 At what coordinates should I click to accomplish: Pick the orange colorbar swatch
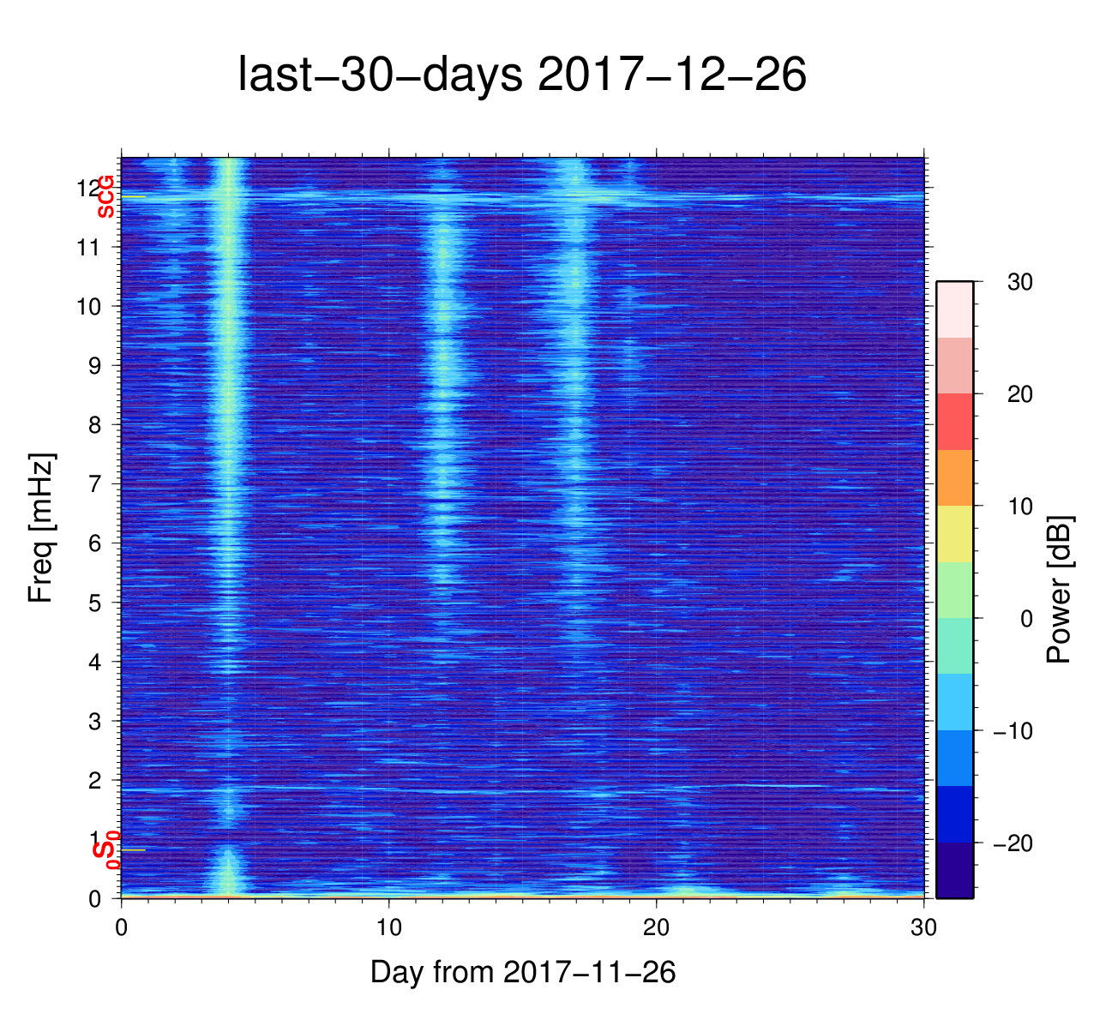954,477
